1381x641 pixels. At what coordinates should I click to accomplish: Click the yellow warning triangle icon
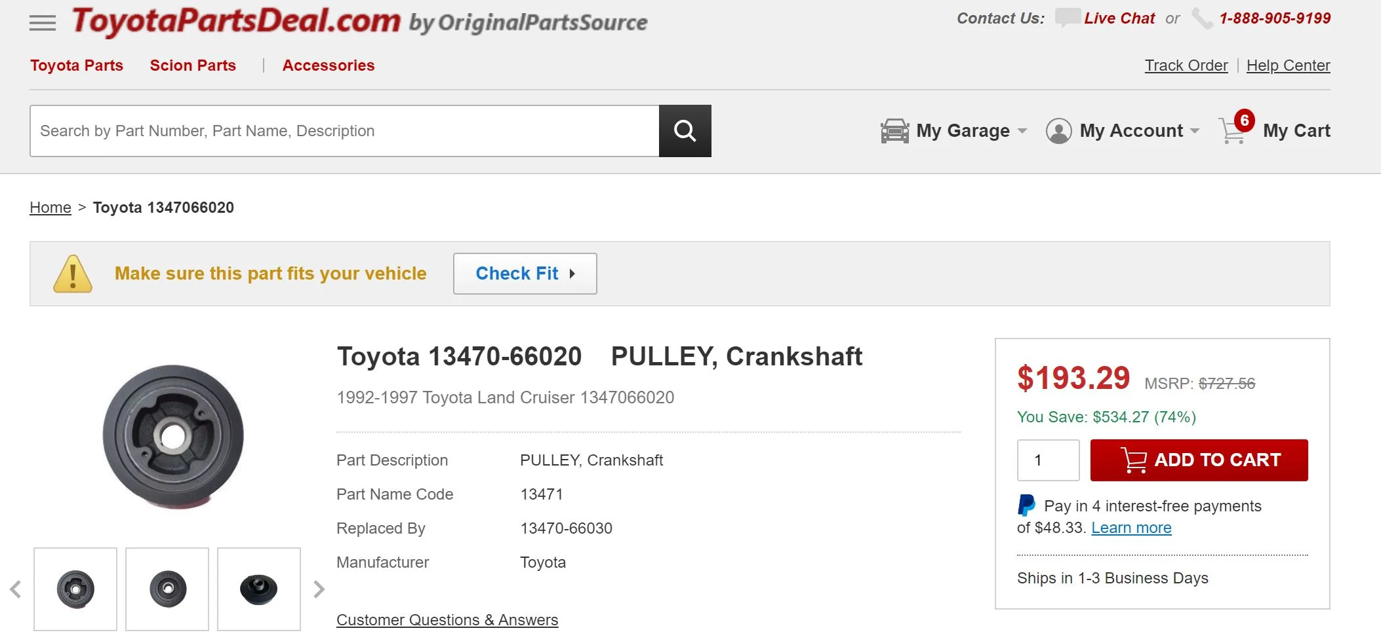pyautogui.click(x=73, y=274)
